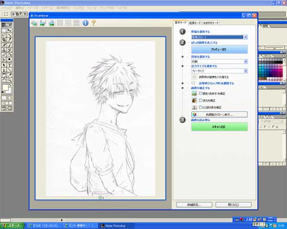287x229 pixels.
Task: Click the green スキャン(S) button
Action: tap(219, 126)
